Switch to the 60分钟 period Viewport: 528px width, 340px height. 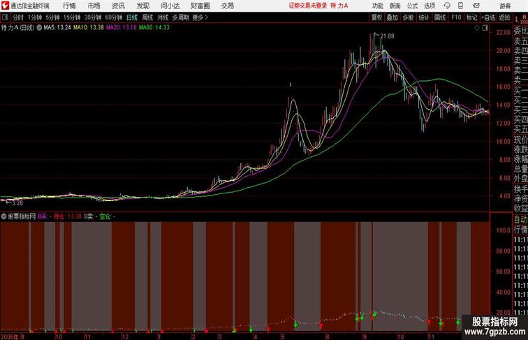(114, 17)
